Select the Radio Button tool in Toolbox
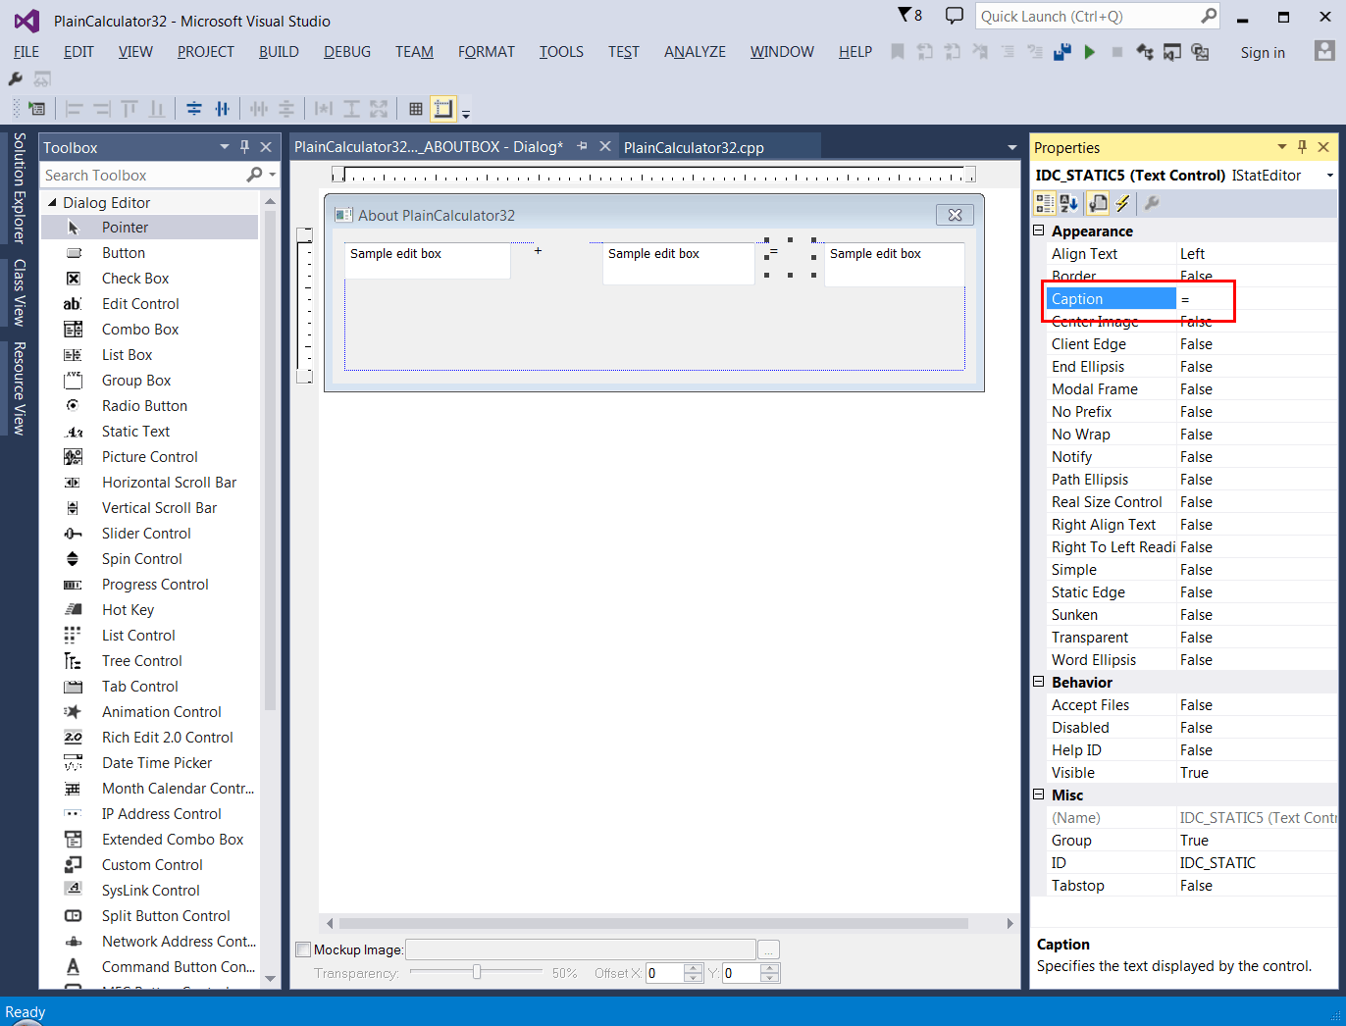 (149, 406)
